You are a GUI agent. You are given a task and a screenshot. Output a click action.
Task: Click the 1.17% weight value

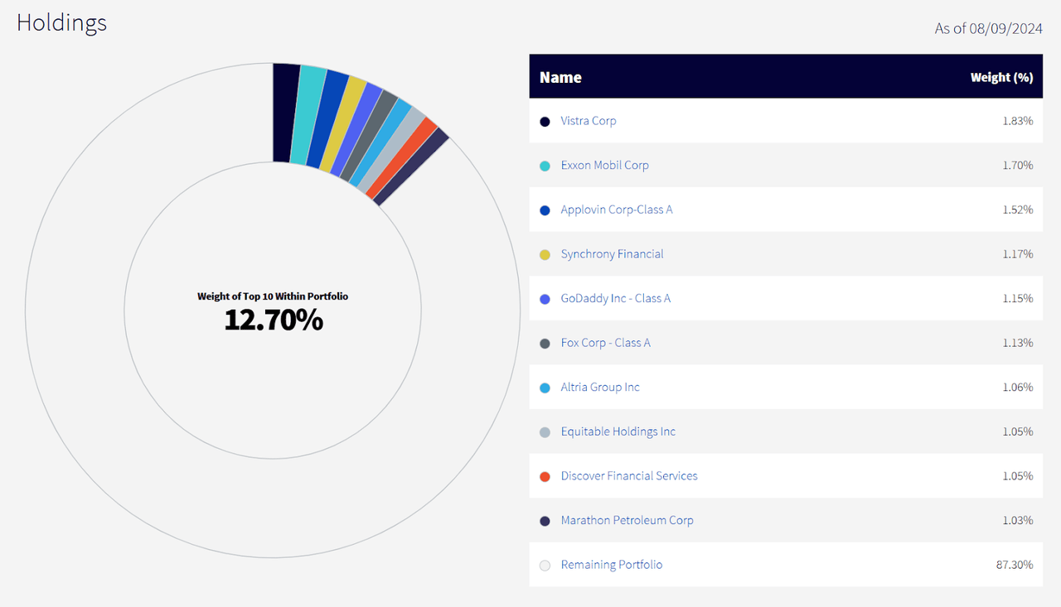click(1017, 254)
